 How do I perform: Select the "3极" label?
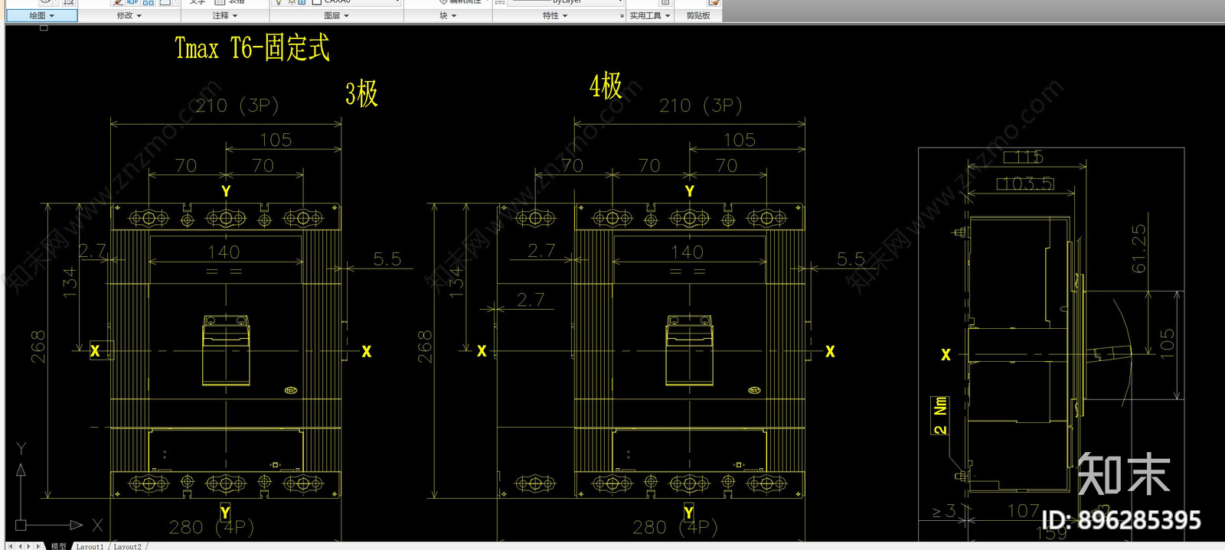tap(361, 93)
